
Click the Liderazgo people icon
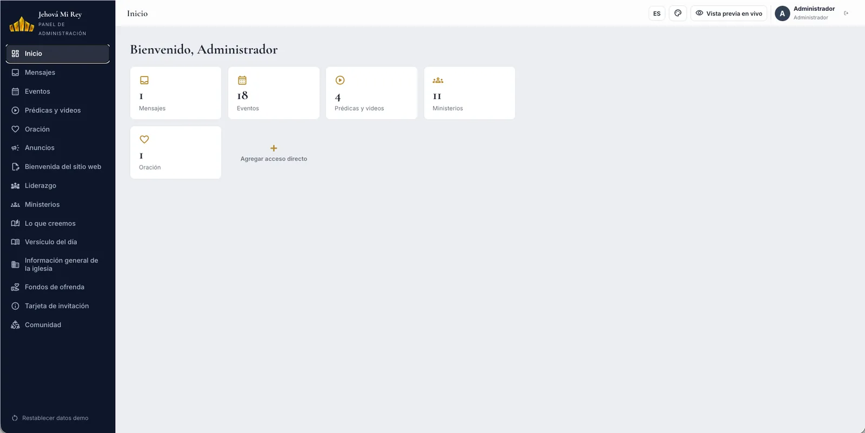15,185
